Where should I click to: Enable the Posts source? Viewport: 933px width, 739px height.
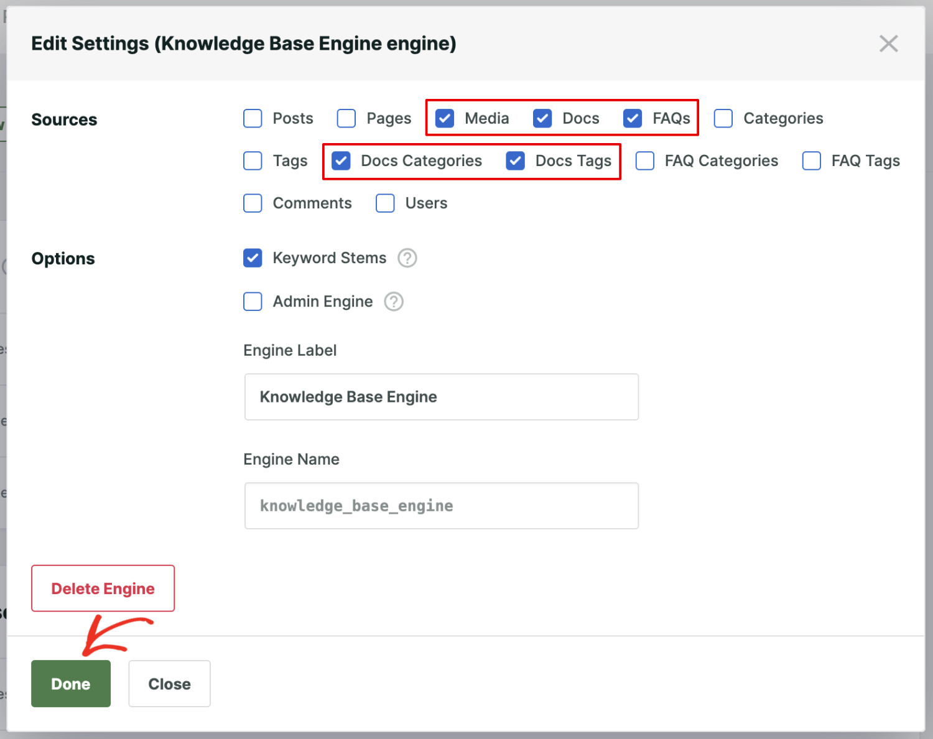pyautogui.click(x=253, y=118)
